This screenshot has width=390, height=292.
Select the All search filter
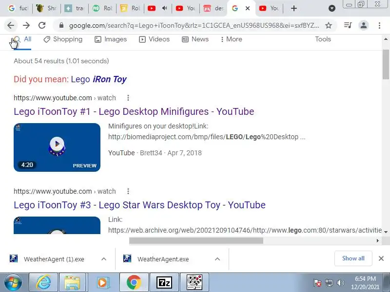(22, 39)
